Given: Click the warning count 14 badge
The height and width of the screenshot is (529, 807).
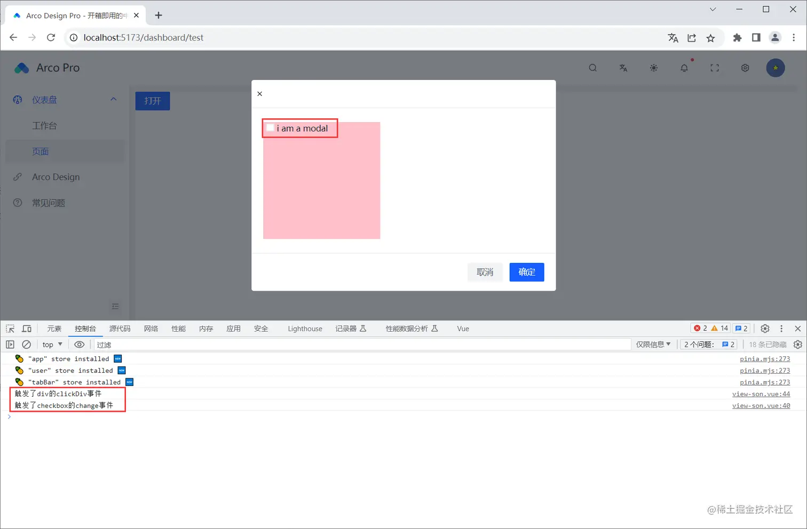Looking at the screenshot, I should 719,328.
